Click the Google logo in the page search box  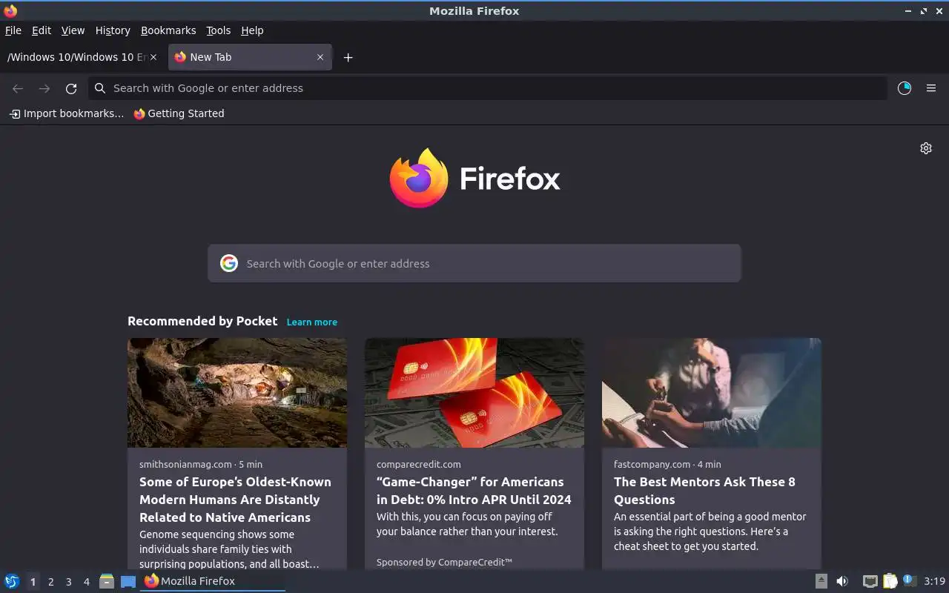229,263
